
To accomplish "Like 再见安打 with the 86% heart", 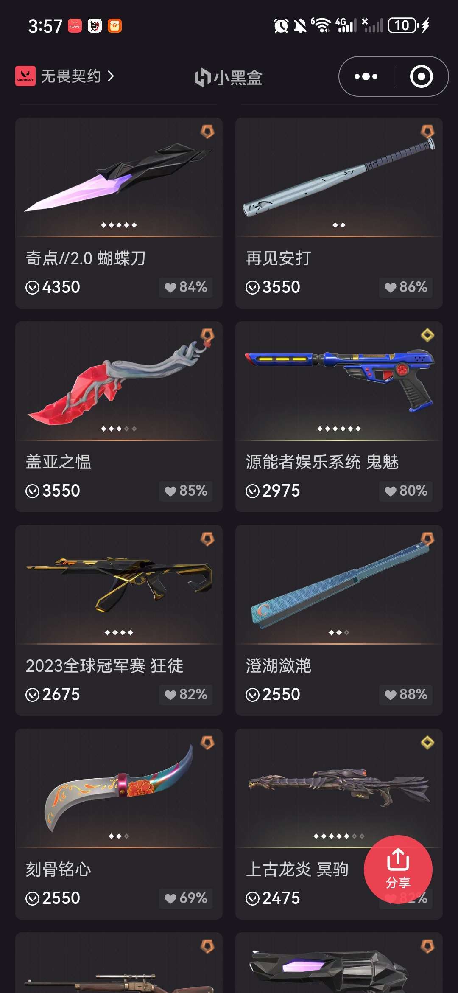I will pyautogui.click(x=406, y=287).
